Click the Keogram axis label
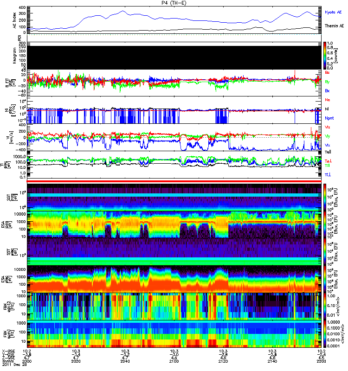Viewport: 348px width, 371px height. [x=14, y=55]
